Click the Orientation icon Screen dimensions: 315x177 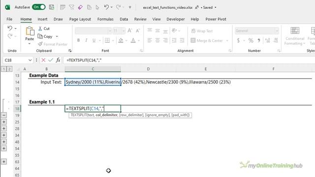[x=174, y=30]
